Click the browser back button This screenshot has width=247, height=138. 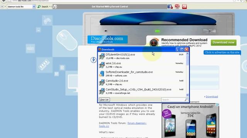pyautogui.click(x=3, y=1)
